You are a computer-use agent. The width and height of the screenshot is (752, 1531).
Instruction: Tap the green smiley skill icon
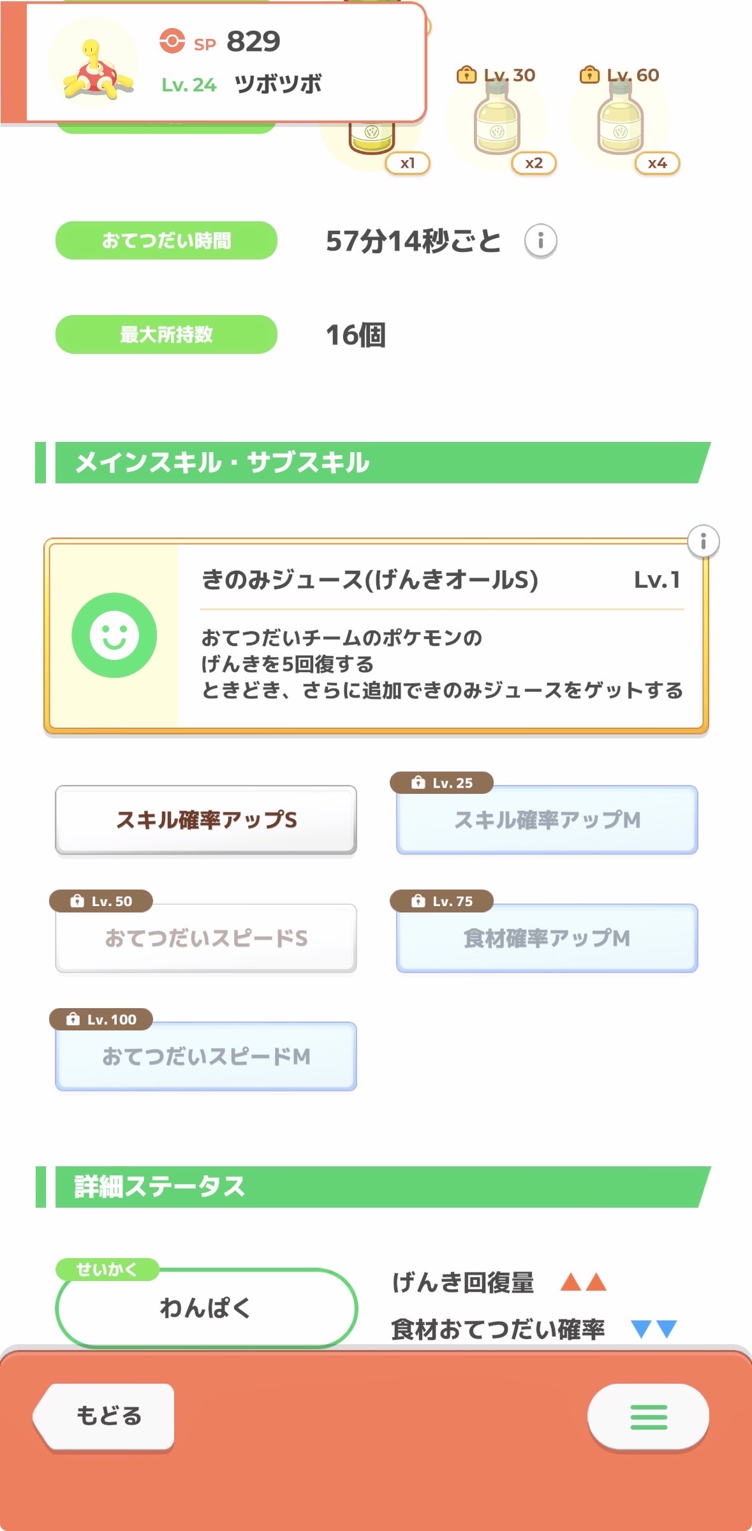coord(114,635)
